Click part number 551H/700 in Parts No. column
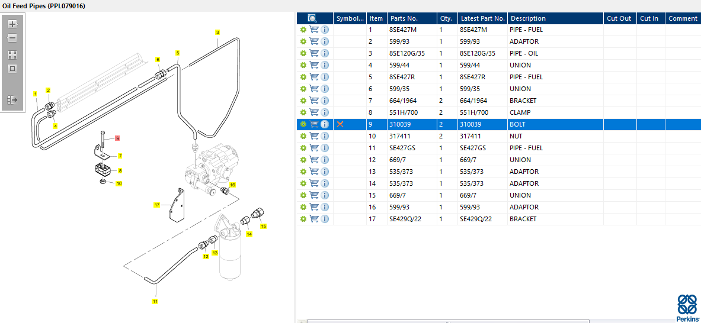The height and width of the screenshot is (323, 701). click(x=404, y=112)
